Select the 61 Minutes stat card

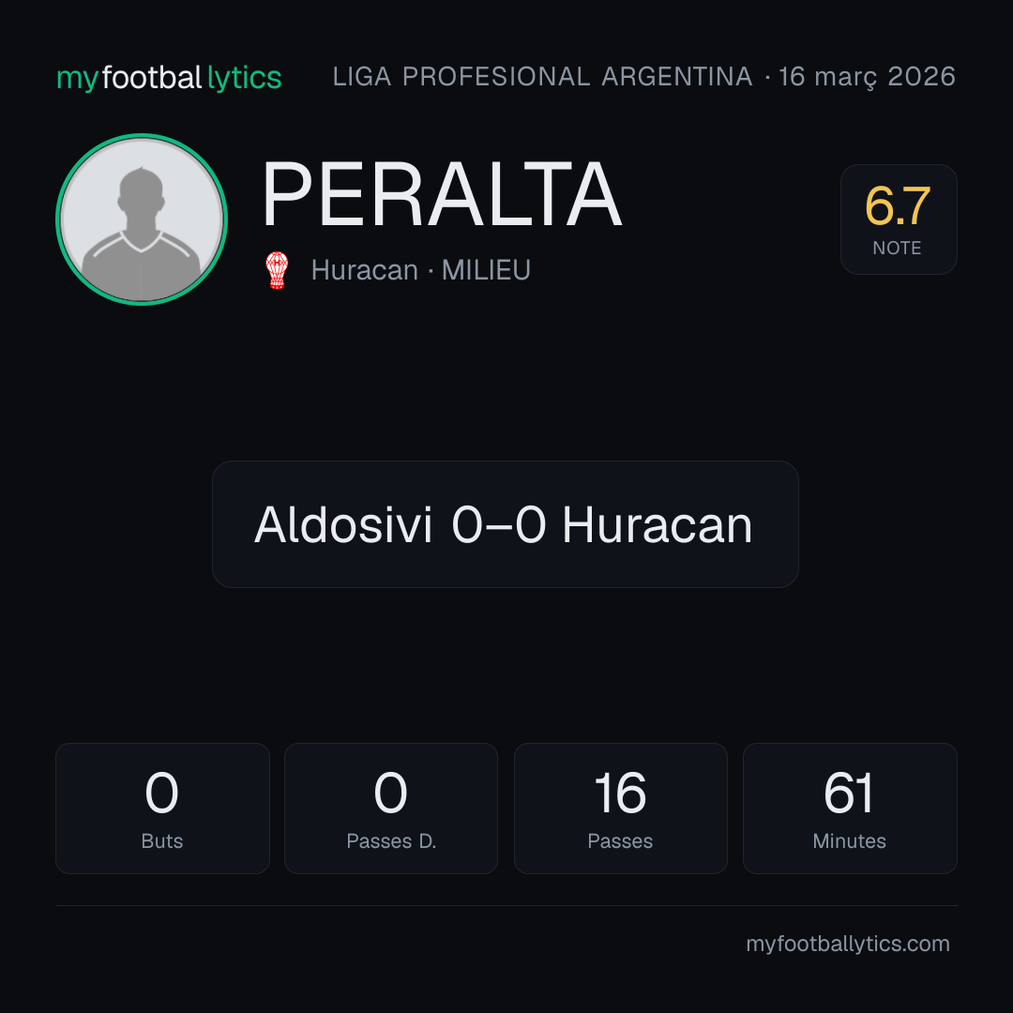[850, 809]
